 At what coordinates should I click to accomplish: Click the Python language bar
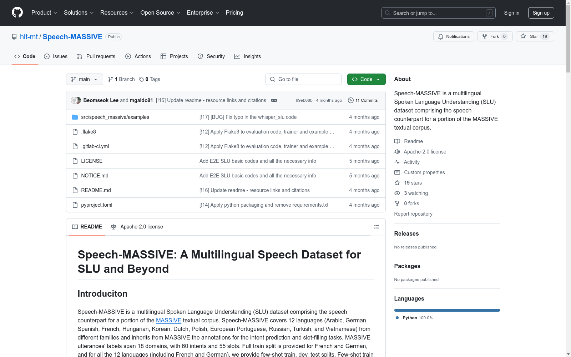(x=447, y=310)
